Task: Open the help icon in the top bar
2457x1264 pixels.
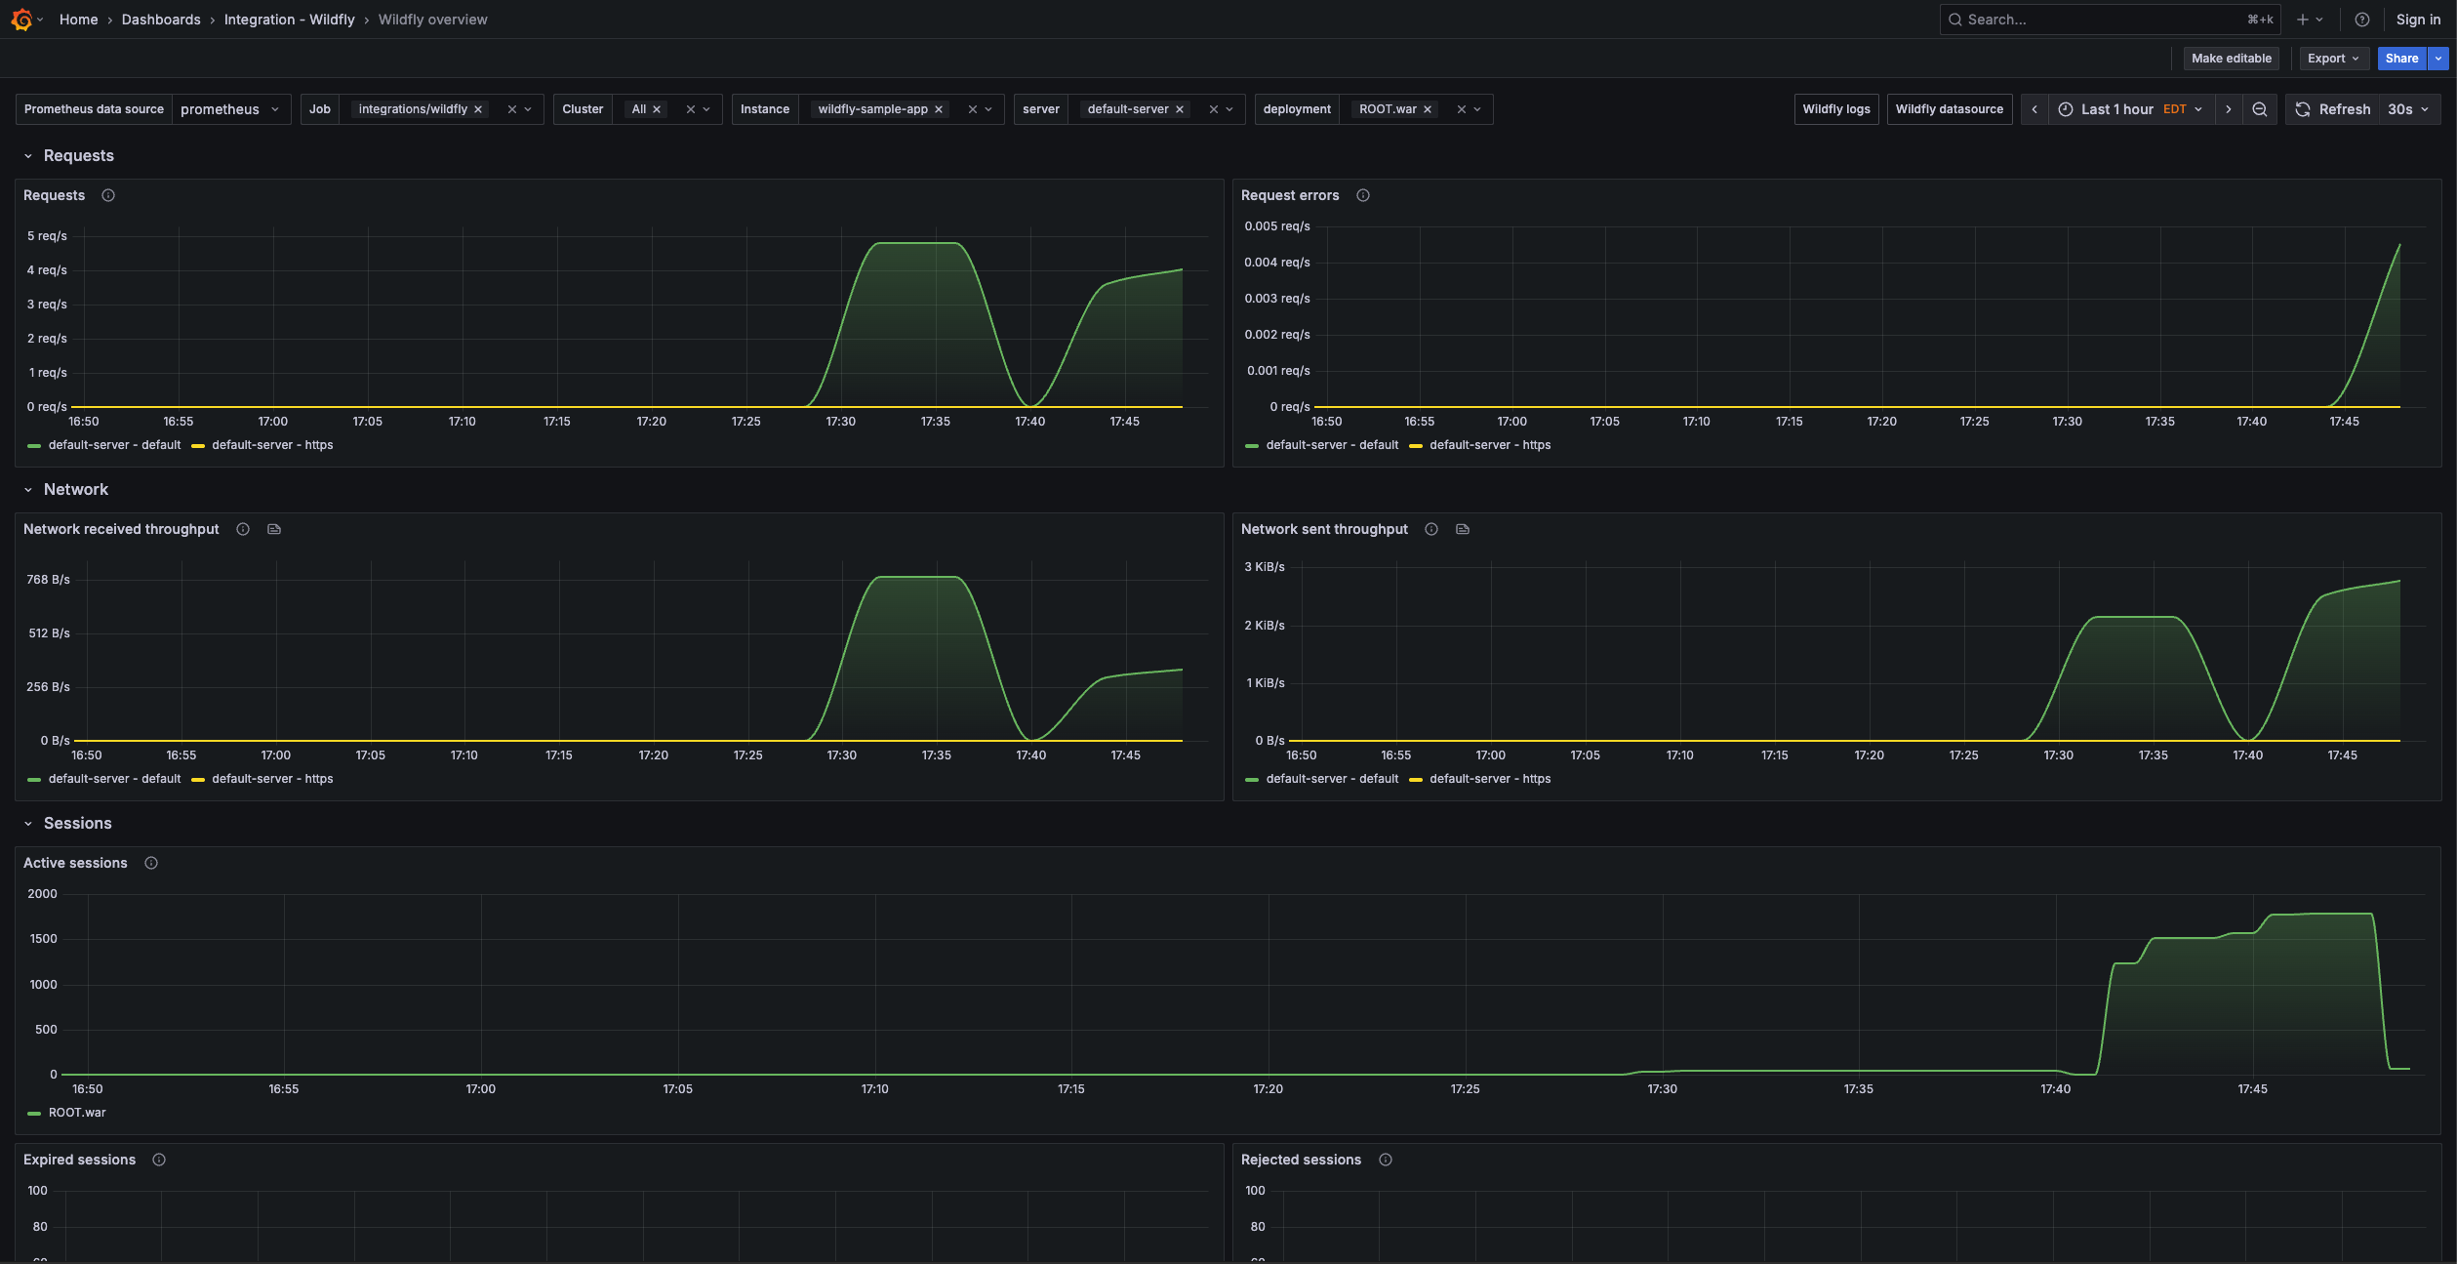Action: click(2362, 20)
